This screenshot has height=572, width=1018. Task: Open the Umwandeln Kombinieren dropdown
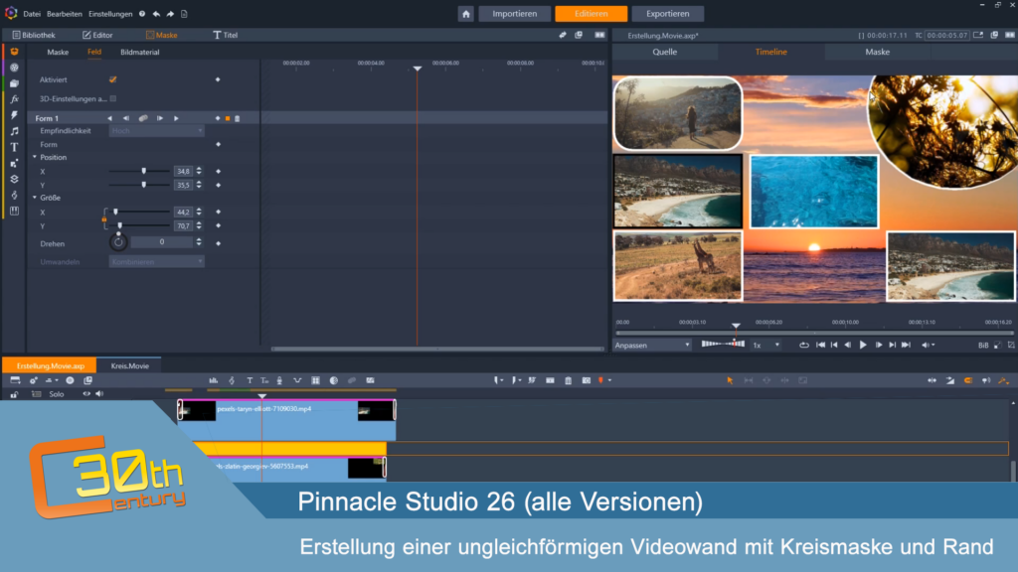156,262
